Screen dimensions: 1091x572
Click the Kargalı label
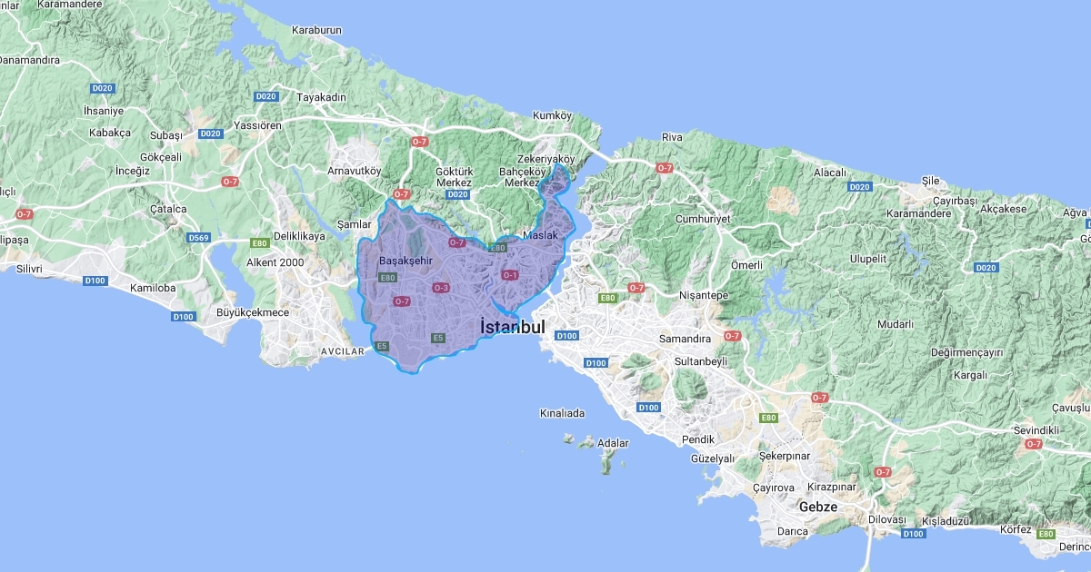coord(968,374)
